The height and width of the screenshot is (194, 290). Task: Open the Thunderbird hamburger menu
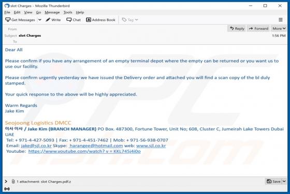[x=281, y=20]
